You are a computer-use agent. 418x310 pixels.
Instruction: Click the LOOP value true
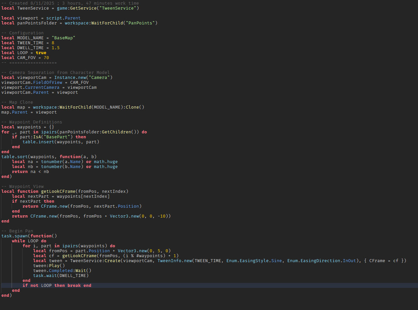41,52
